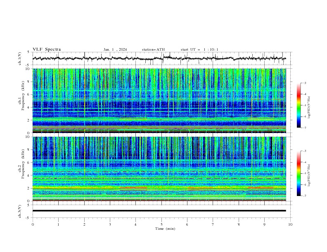Screen dimensions: 327x252
Task: Click the "Time (min)" x-axis label
Action: tap(165, 229)
